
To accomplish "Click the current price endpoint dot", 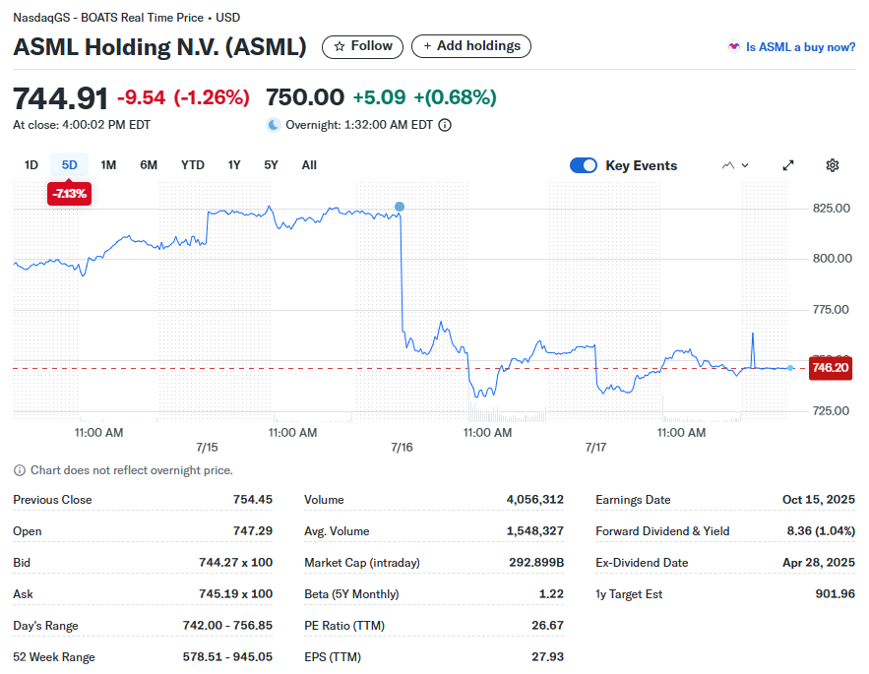I will point(790,368).
